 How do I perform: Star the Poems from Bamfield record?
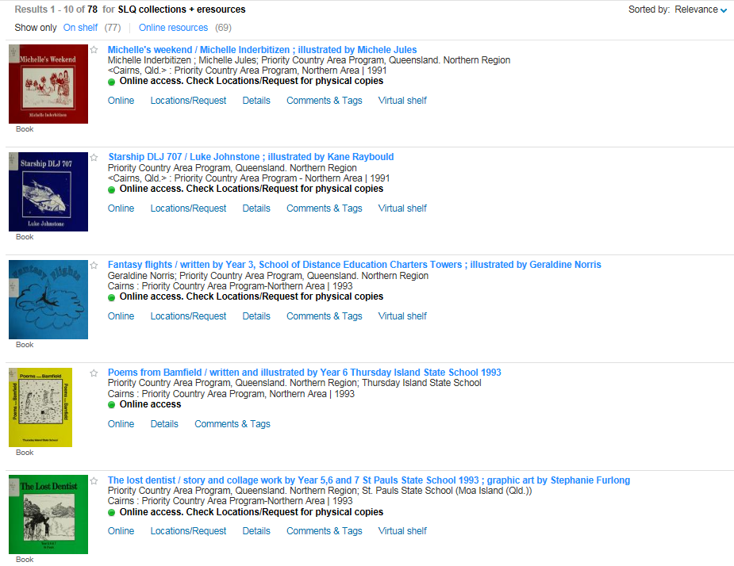coord(94,373)
